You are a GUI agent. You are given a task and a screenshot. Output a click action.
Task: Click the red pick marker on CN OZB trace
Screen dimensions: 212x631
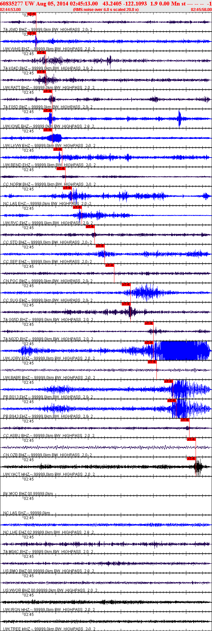click(x=191, y=439)
